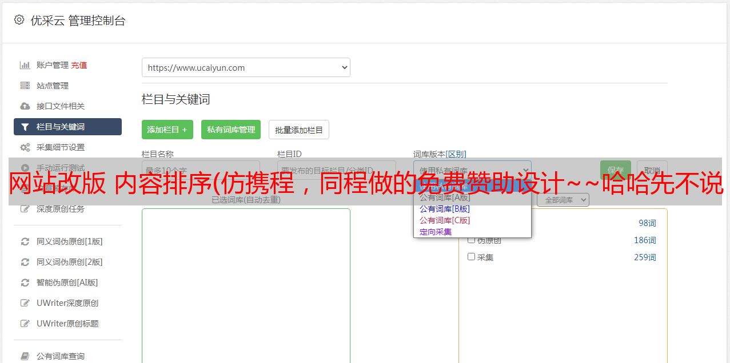The width and height of the screenshot is (730, 363).
Task: Click the [区别] link beside 词库版本
Action: [456, 154]
